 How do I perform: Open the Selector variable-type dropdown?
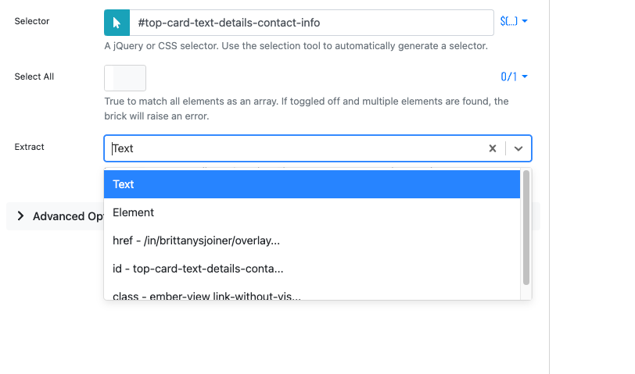(x=514, y=22)
